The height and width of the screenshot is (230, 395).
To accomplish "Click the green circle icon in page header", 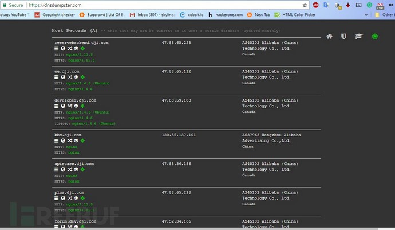I will coord(375,37).
